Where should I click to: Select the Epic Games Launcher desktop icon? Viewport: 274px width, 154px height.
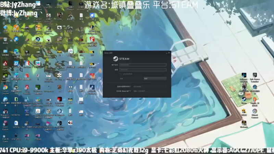(255, 78)
